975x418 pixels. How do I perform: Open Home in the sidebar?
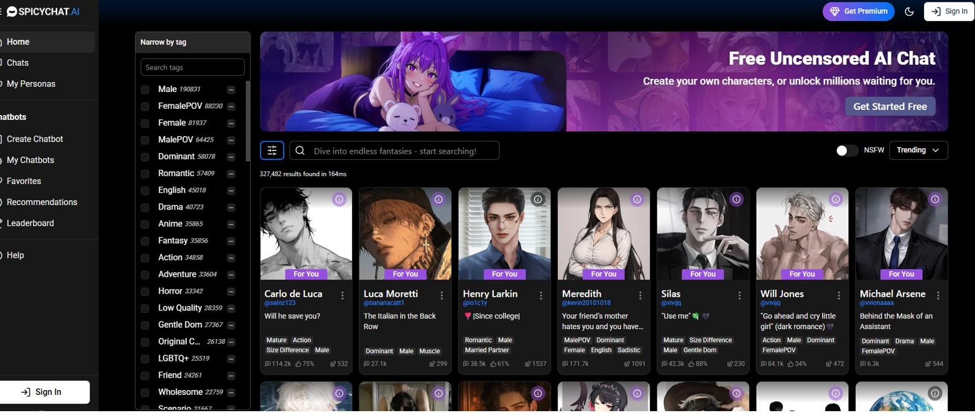click(x=47, y=42)
